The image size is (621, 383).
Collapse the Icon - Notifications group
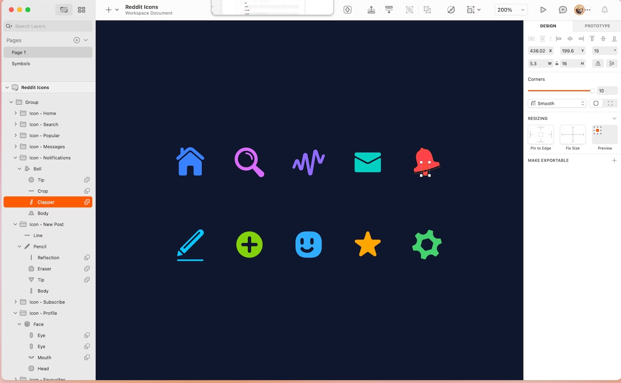point(16,157)
